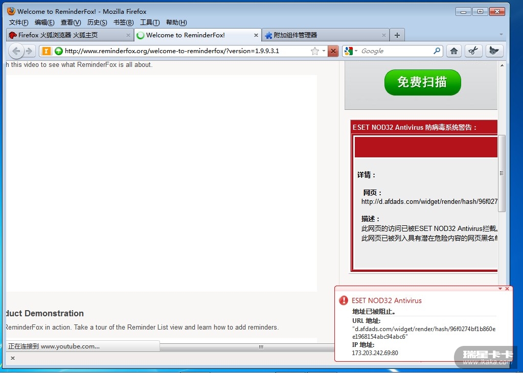
Task: Switch to the Welcome to ReminderFox! tab
Action: point(197,35)
